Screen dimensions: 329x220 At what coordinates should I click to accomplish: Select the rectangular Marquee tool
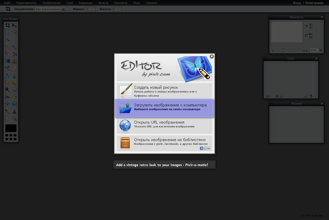click(x=7, y=32)
